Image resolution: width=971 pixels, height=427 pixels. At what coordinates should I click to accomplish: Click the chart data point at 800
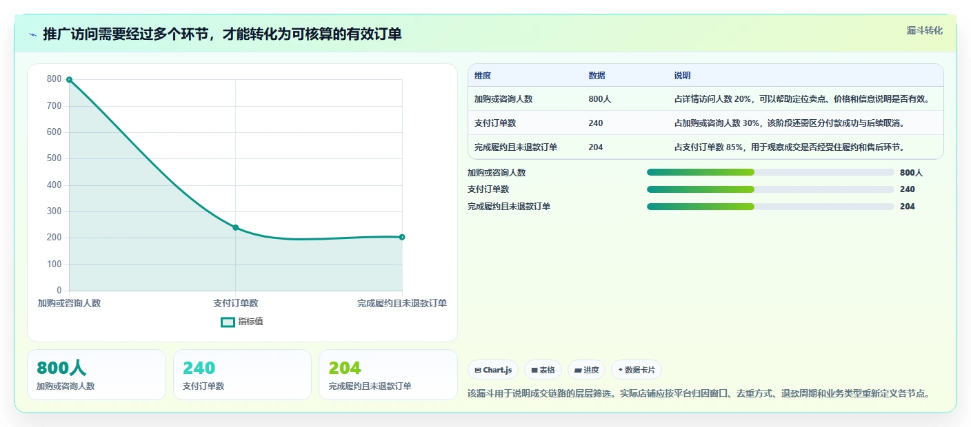click(x=69, y=80)
